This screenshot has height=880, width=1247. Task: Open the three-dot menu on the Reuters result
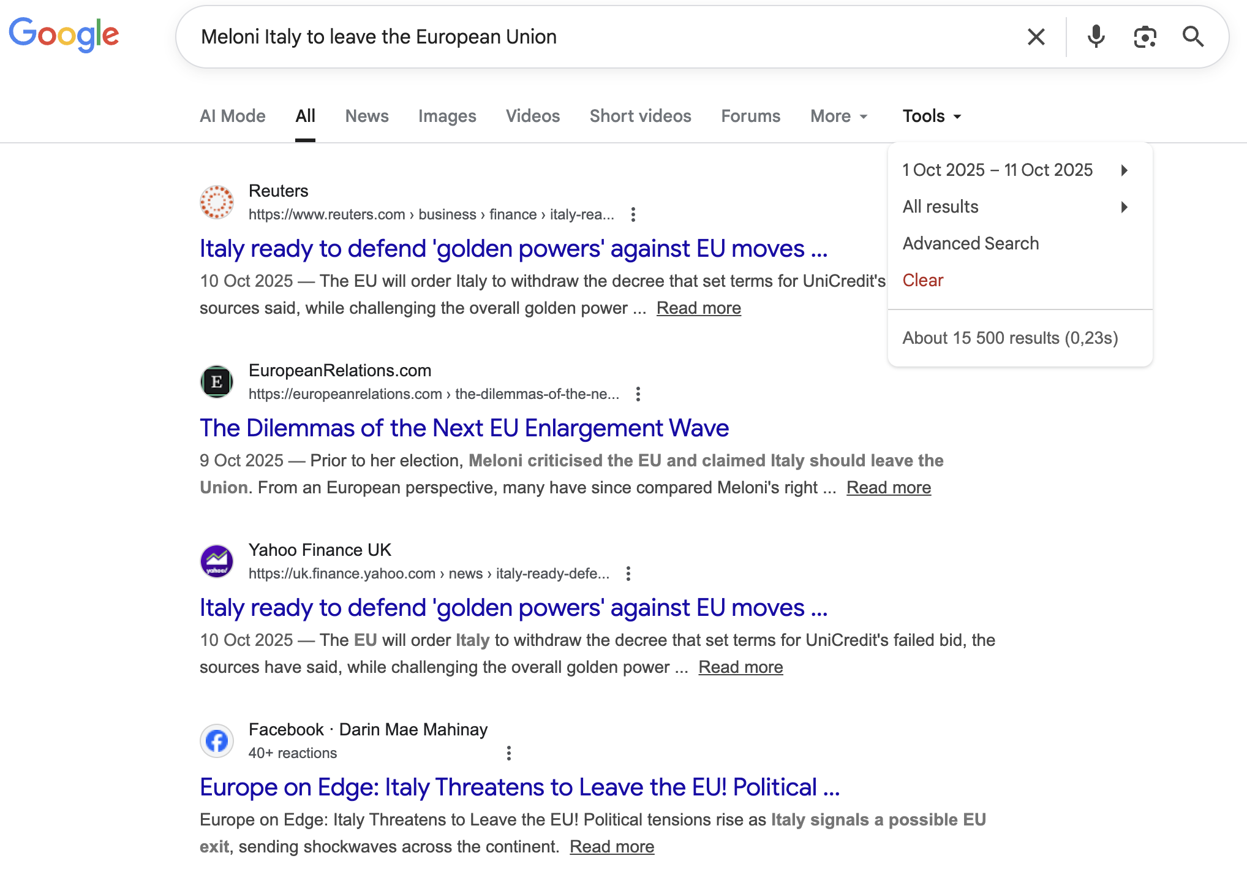pos(633,214)
